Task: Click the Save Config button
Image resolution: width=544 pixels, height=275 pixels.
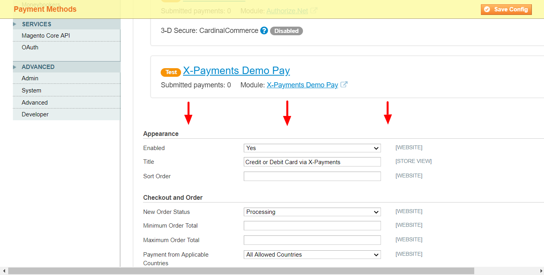Action: click(506, 9)
